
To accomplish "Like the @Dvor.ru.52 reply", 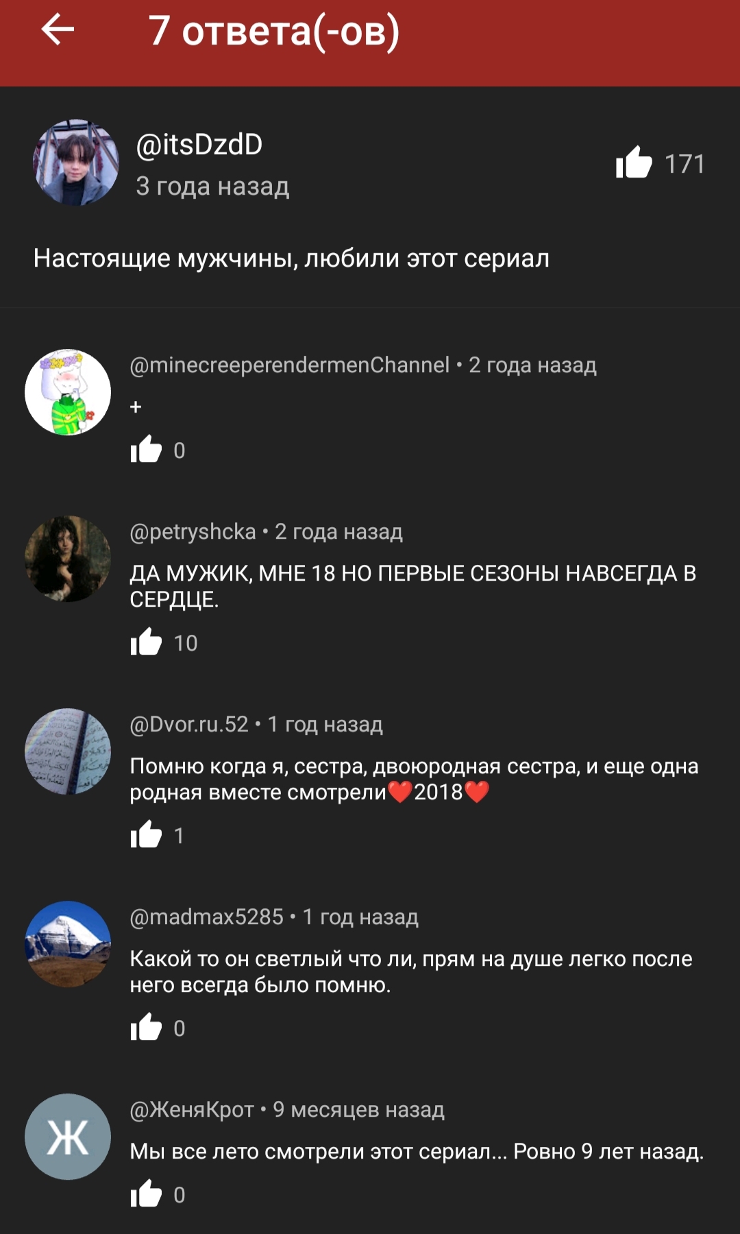I will point(146,835).
